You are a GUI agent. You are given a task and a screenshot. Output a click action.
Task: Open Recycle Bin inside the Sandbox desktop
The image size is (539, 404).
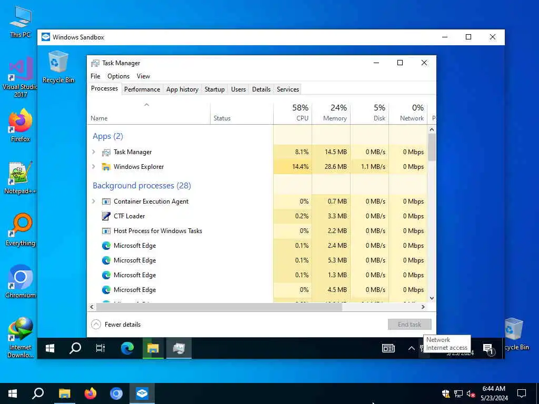[x=58, y=67]
